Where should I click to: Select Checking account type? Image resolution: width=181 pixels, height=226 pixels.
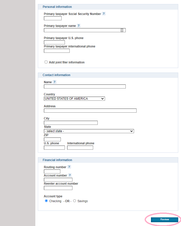(x=46, y=201)
